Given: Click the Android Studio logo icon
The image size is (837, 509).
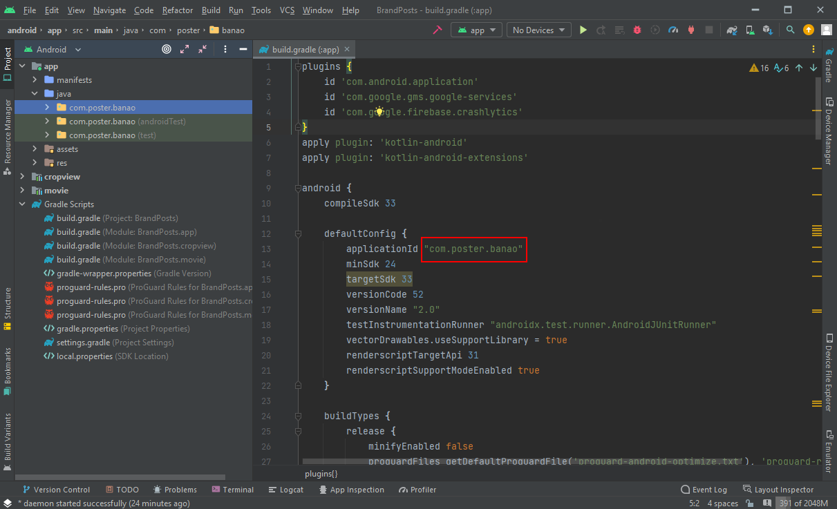Looking at the screenshot, I should tap(9, 10).
